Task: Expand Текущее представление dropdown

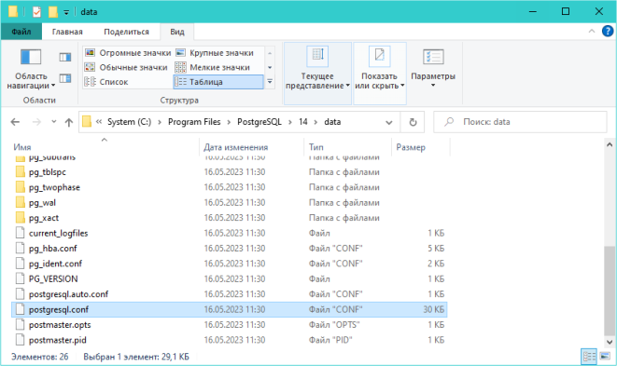Action: click(317, 74)
